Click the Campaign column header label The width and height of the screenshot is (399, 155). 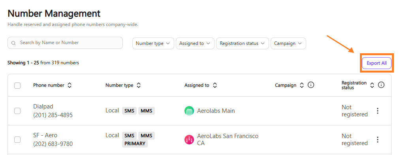[286, 85]
